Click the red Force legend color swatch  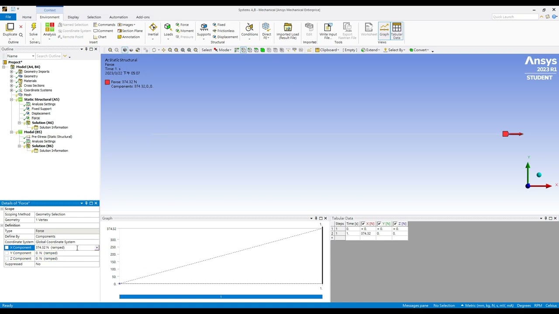click(107, 82)
